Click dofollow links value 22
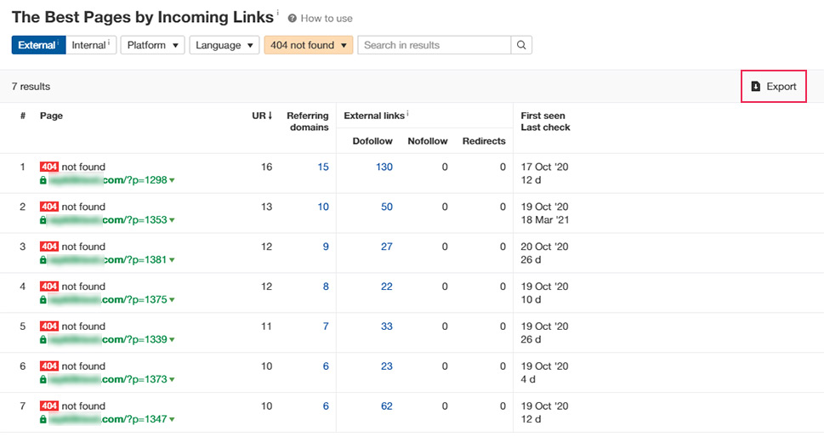The width and height of the screenshot is (824, 437). coord(387,287)
